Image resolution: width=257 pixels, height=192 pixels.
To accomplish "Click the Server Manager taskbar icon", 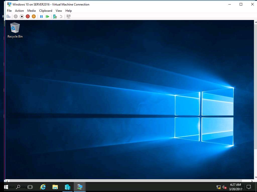I will 67,187.
